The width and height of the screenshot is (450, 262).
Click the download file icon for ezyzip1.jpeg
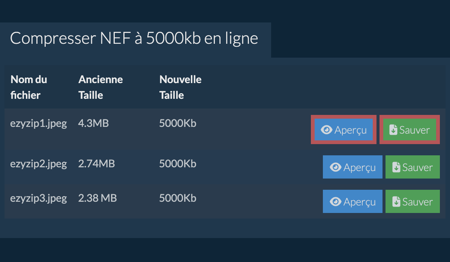pos(393,130)
